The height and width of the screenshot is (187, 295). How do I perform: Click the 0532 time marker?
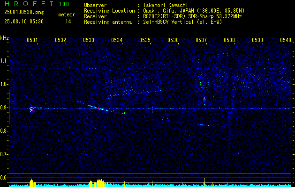pos(61,40)
